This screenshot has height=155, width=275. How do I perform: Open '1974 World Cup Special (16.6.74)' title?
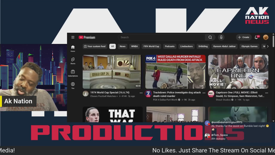point(110,93)
